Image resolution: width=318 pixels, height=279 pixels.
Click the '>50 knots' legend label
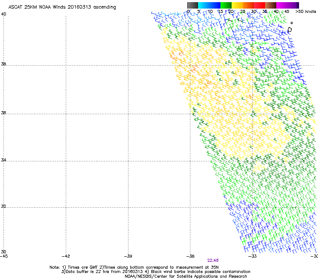(x=306, y=12)
